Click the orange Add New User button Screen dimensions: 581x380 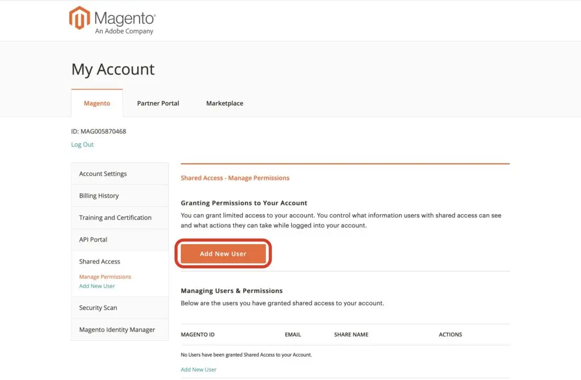tap(223, 254)
